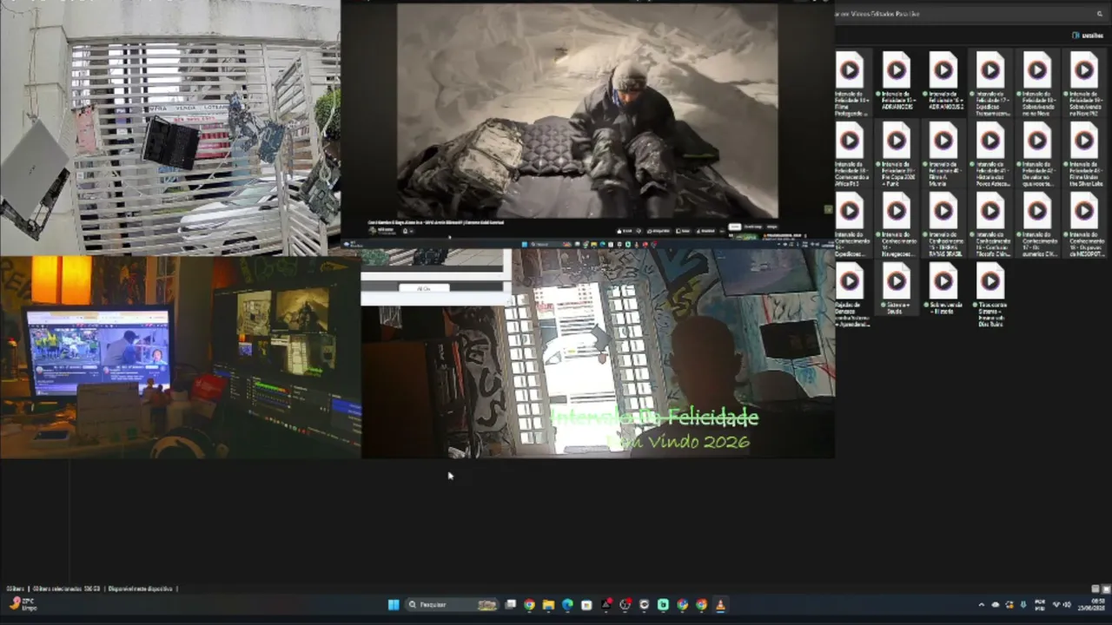1112x625 pixels.
Task: Open File Explorer from the taskbar
Action: [x=548, y=605]
